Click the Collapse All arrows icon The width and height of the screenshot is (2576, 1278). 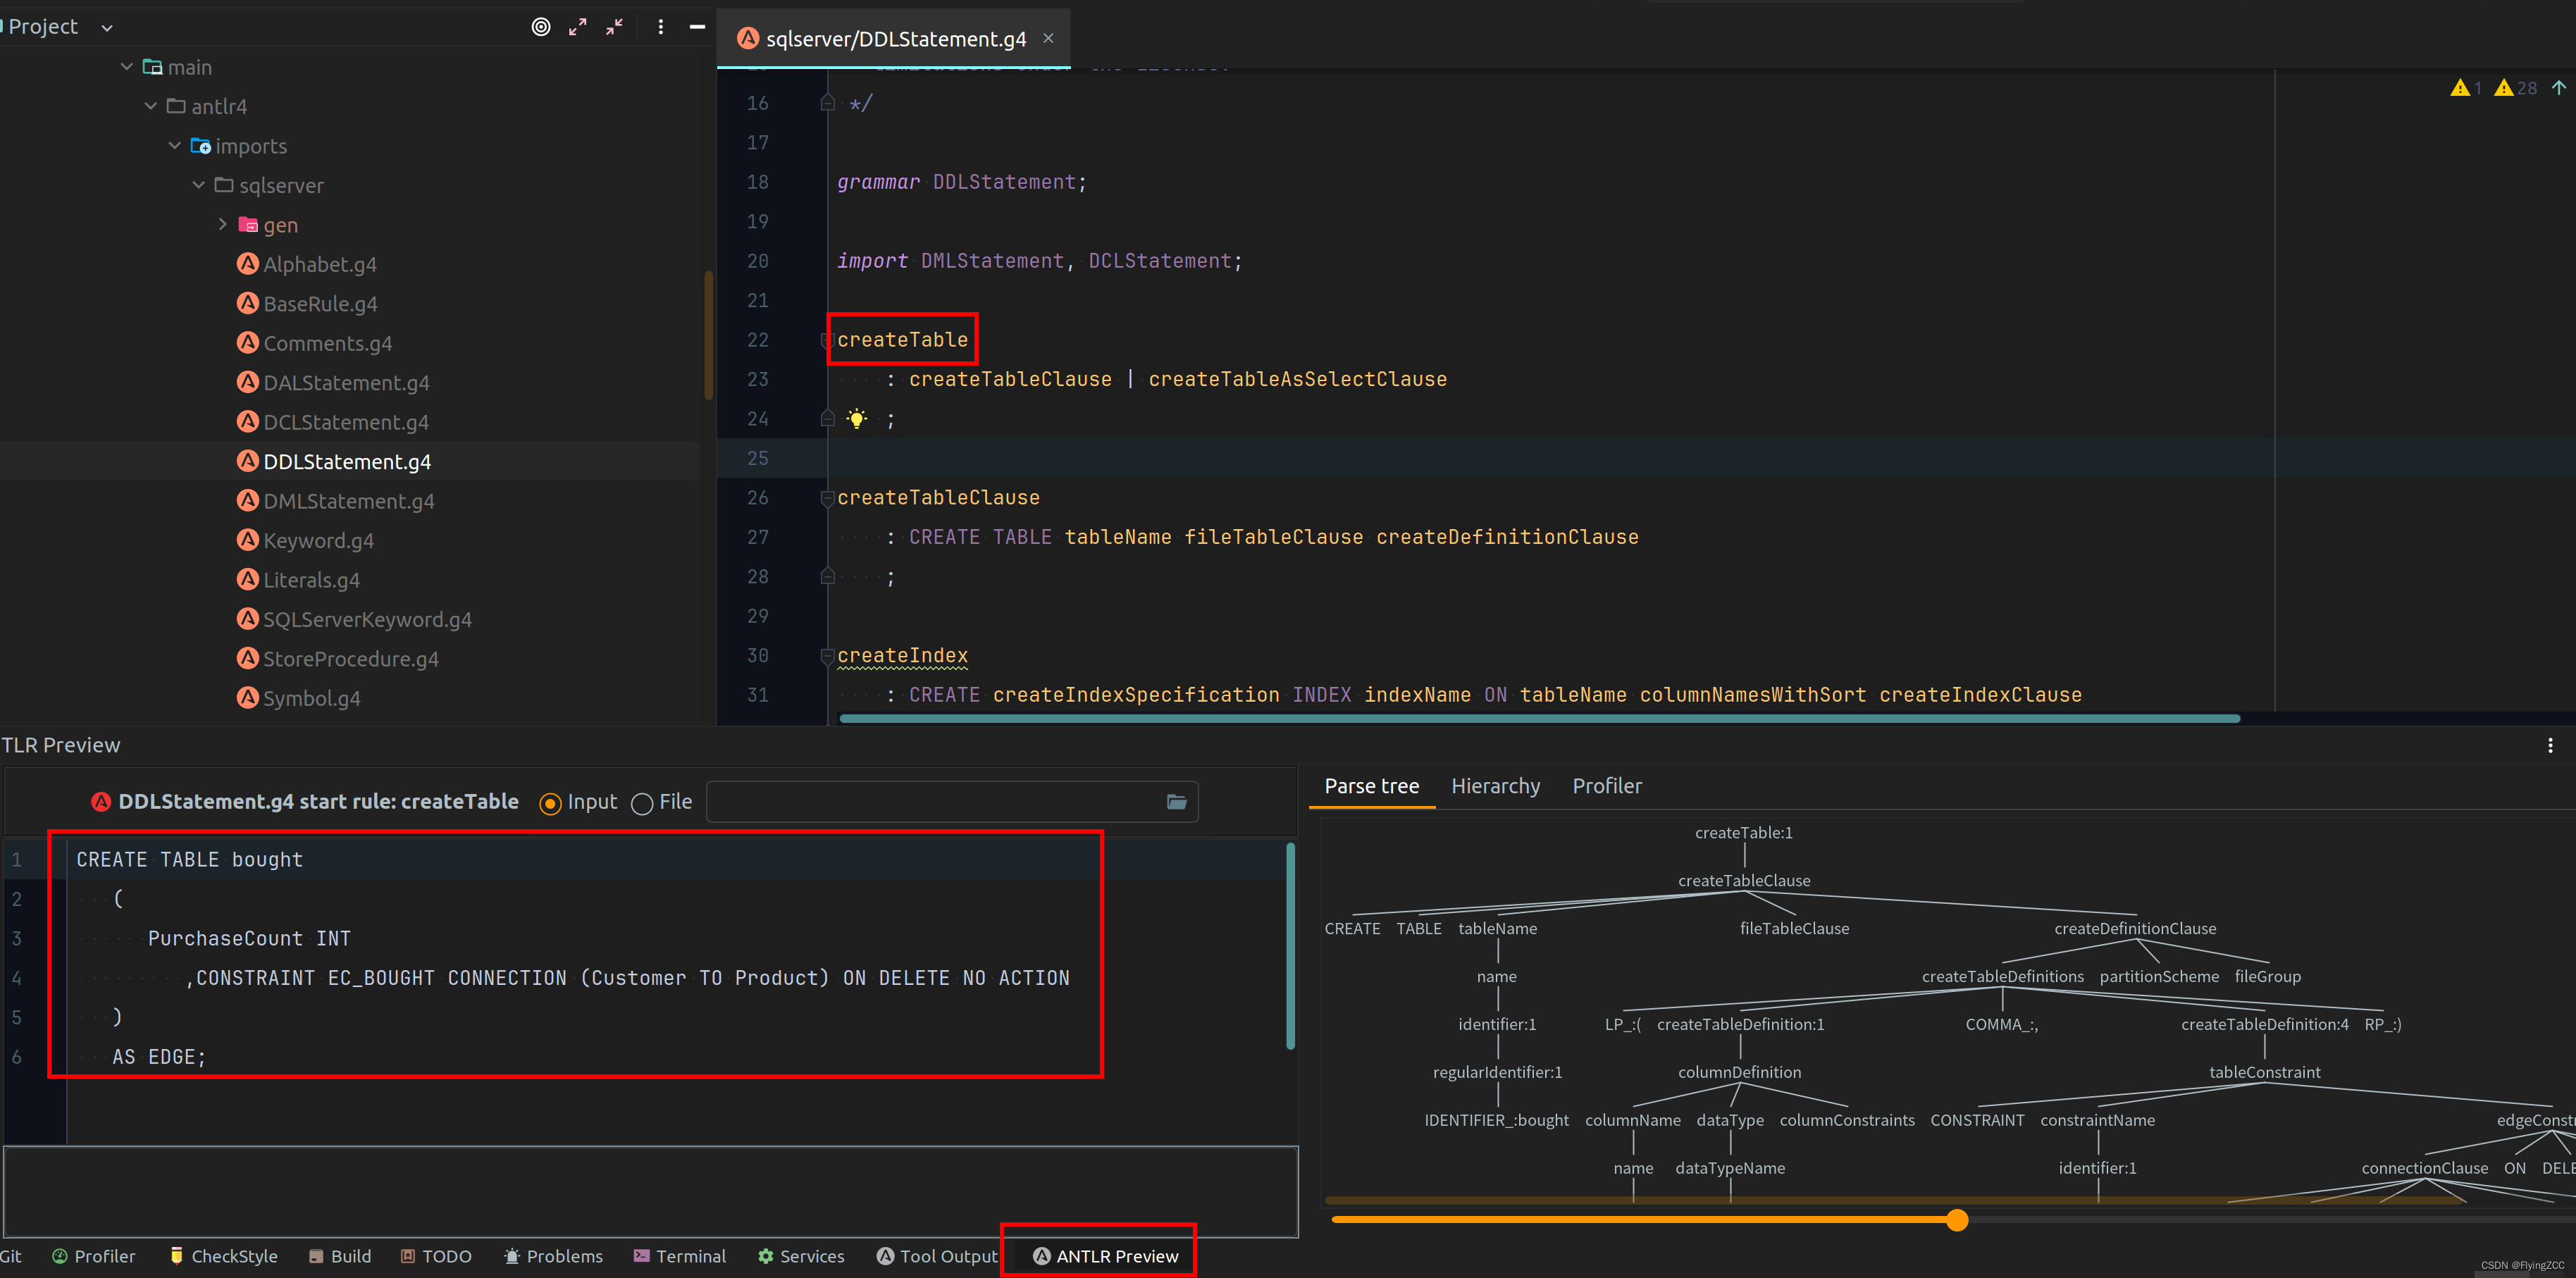tap(614, 27)
